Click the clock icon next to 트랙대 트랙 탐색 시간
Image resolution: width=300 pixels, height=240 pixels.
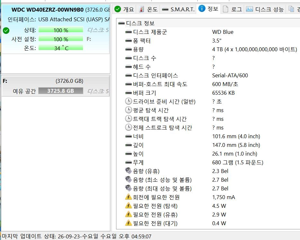[x=128, y=119]
